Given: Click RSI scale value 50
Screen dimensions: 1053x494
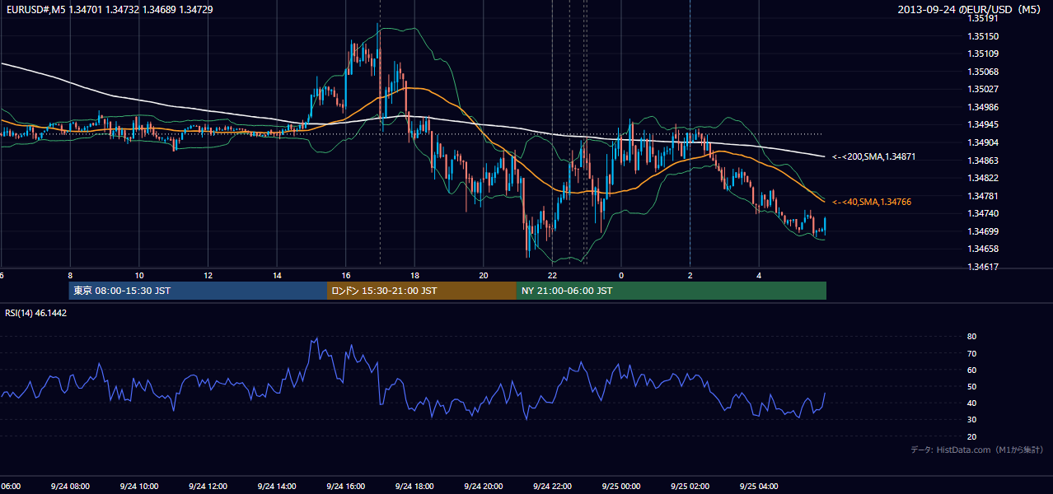Looking at the screenshot, I should 972,386.
